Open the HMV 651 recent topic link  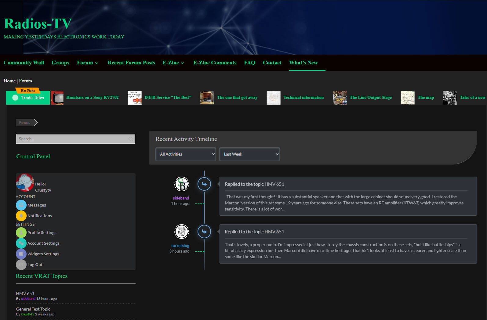pos(25,293)
